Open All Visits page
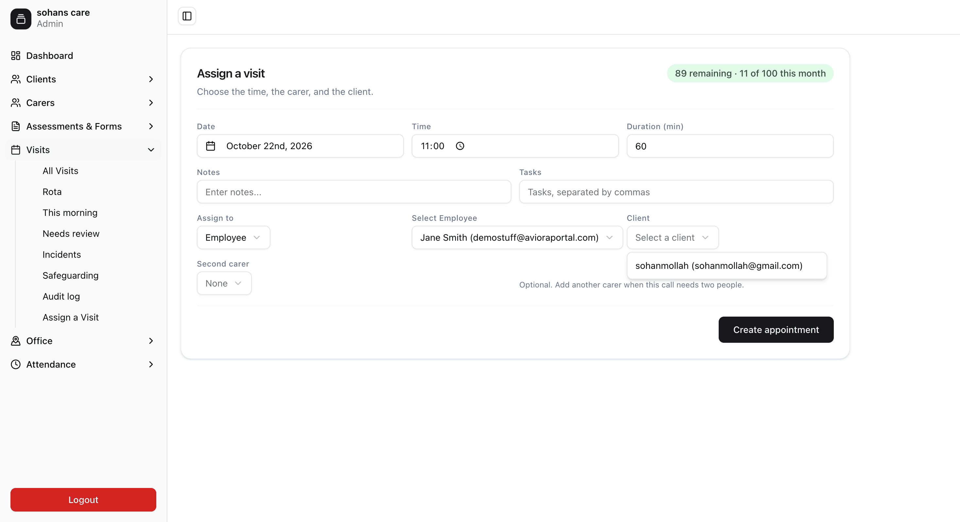Viewport: 960px width, 522px height. [x=60, y=171]
